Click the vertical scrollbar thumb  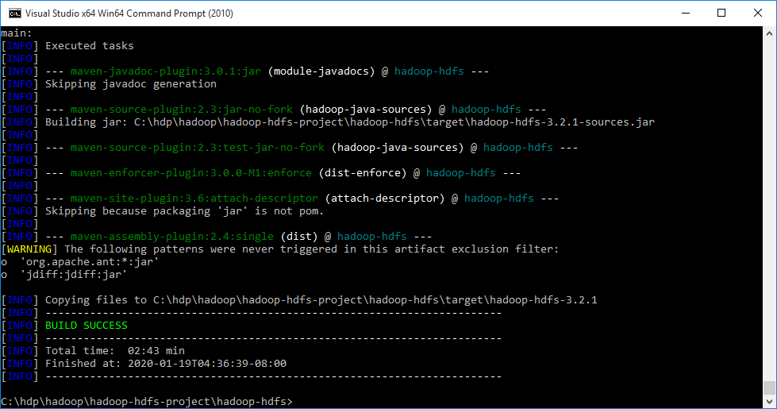click(x=769, y=388)
